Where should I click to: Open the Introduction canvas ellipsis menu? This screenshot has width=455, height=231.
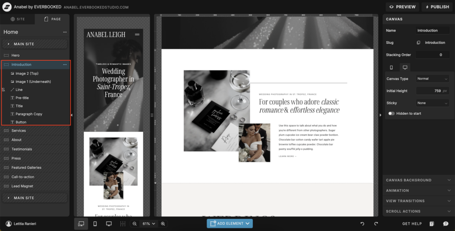coord(65,65)
